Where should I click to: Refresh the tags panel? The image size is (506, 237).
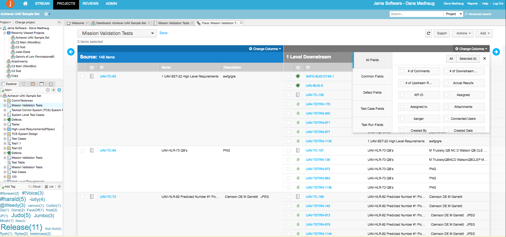tap(59, 186)
